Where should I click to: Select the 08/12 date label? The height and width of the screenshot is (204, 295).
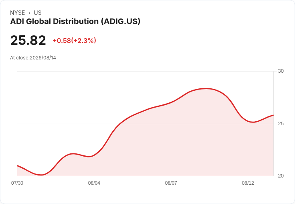pos(248,183)
